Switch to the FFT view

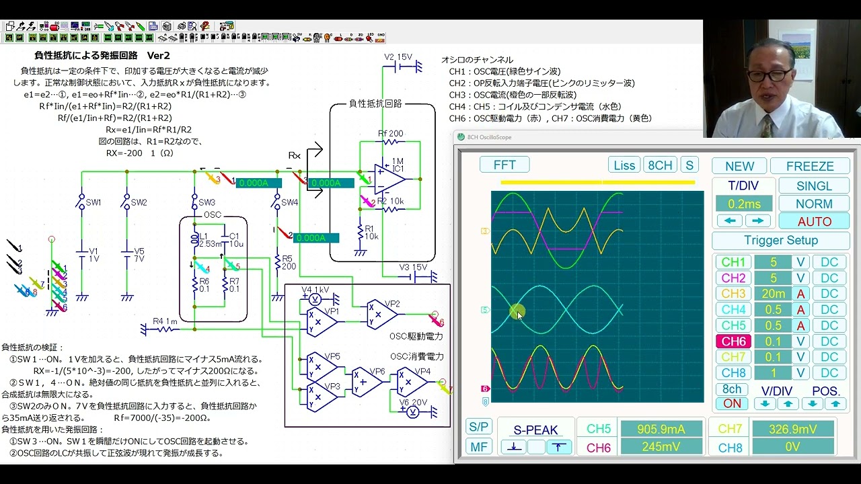pos(504,165)
